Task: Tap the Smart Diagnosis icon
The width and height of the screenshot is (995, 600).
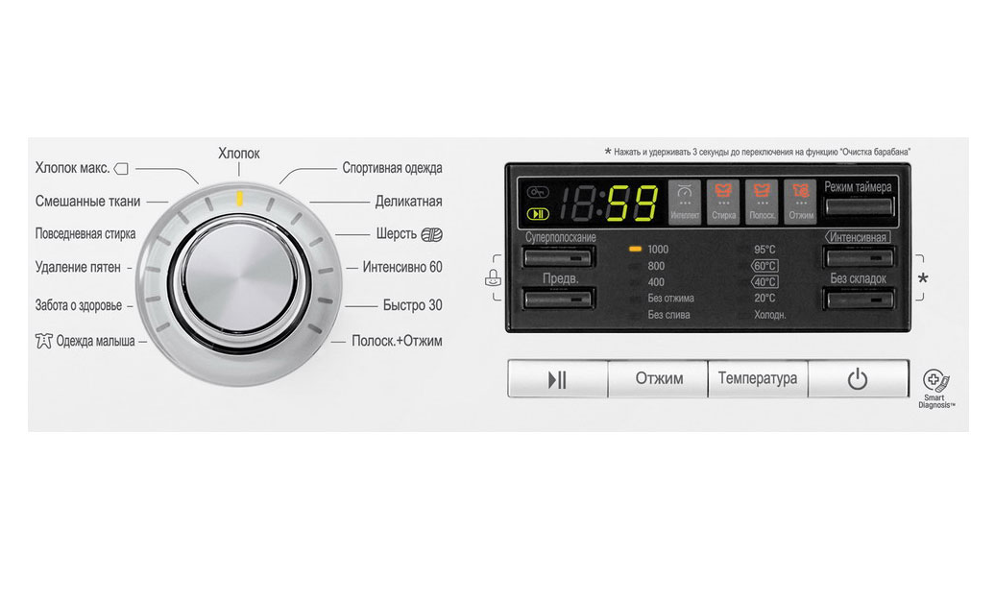Action: (x=936, y=380)
